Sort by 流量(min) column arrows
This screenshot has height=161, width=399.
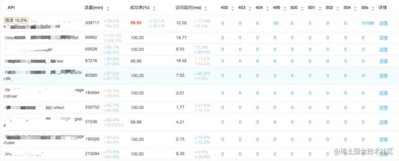click(108, 8)
